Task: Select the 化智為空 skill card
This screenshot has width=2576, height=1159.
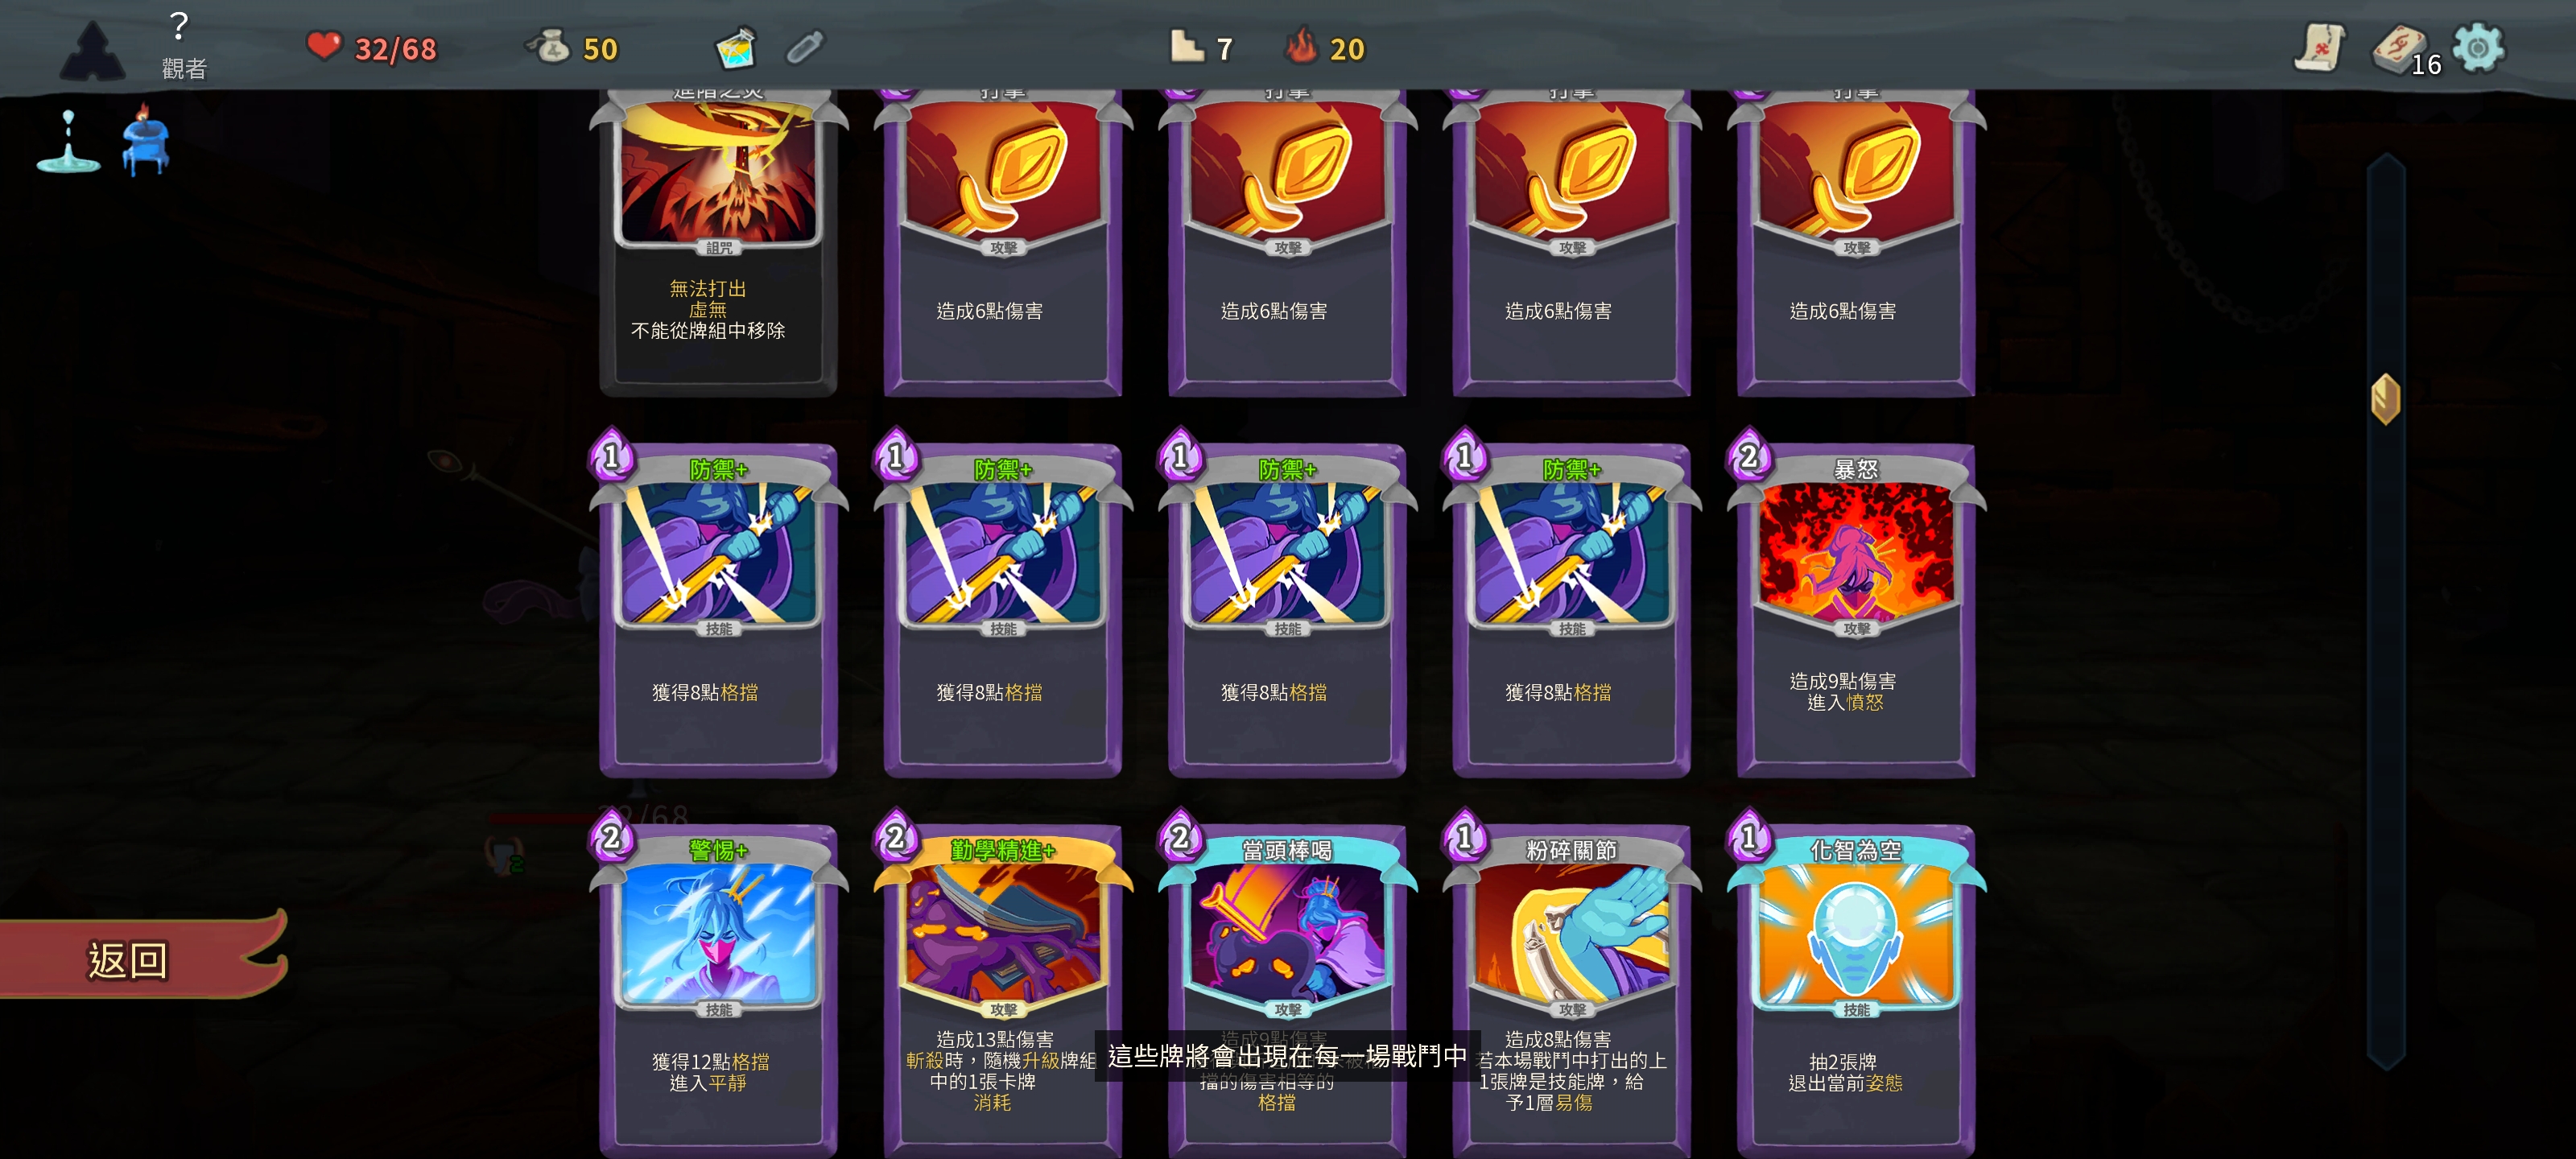Action: pos(1856,985)
